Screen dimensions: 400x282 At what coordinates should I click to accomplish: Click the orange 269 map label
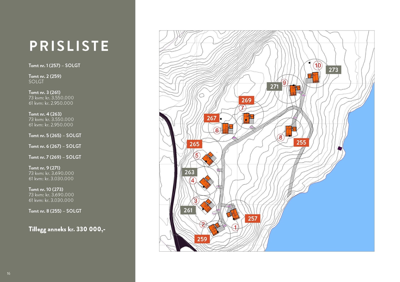click(x=246, y=100)
